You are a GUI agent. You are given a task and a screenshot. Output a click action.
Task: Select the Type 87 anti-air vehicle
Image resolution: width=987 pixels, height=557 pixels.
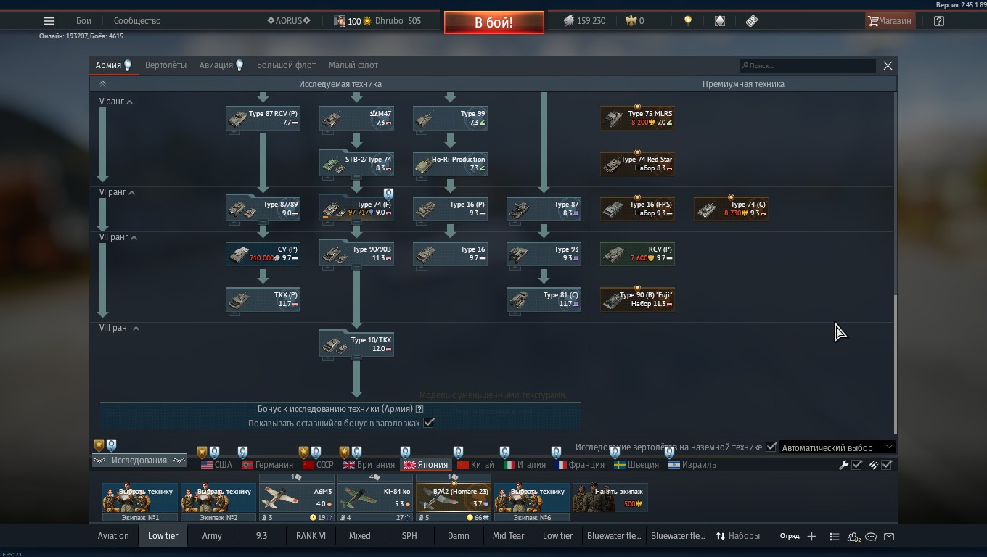click(544, 210)
